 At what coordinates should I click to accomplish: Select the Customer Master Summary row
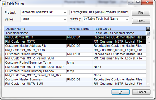tap(75, 82)
